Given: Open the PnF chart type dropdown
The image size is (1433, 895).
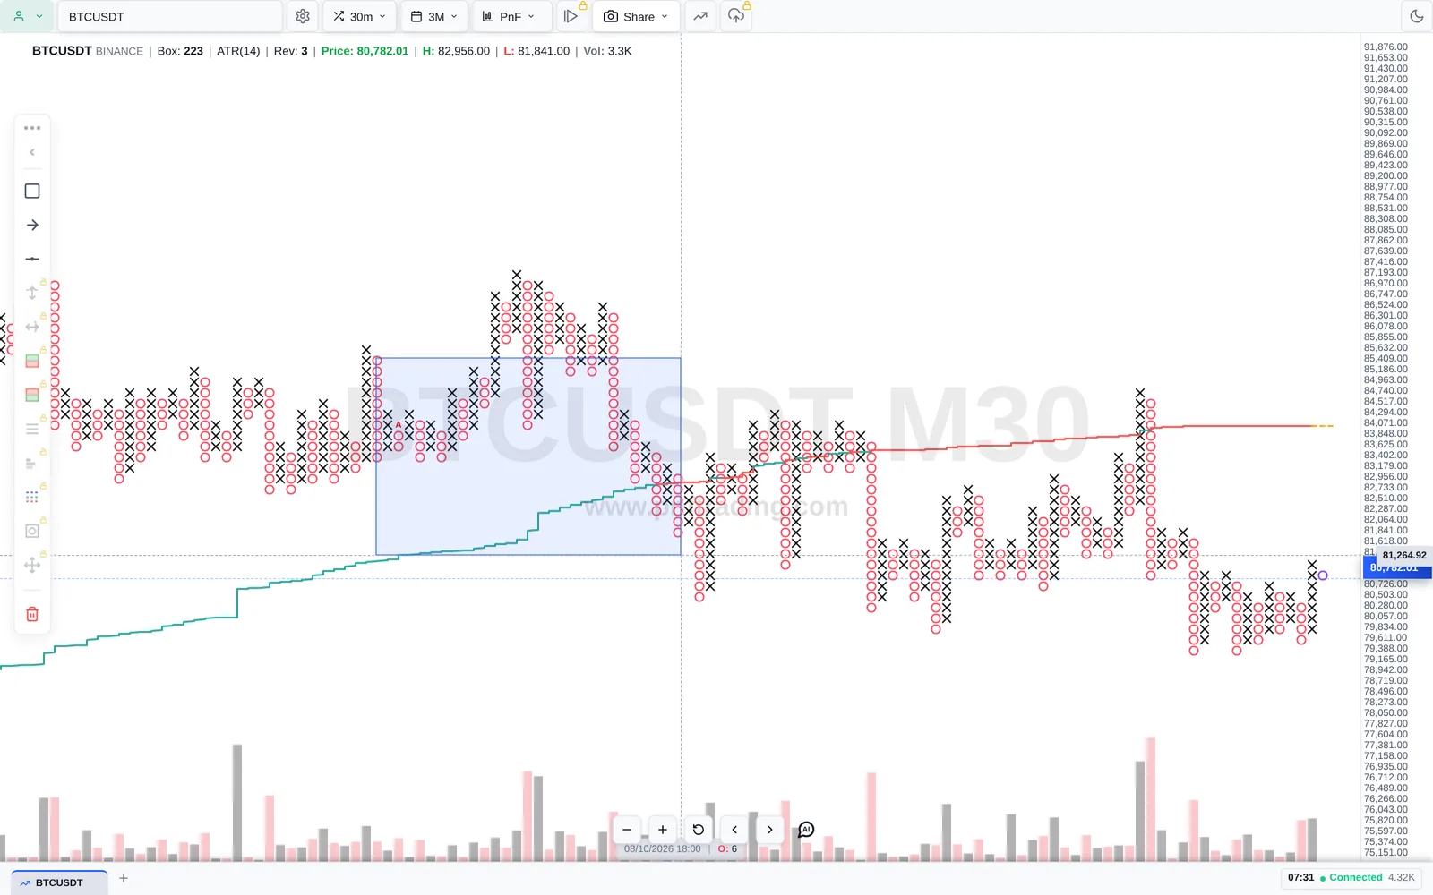Looking at the screenshot, I should point(509,16).
